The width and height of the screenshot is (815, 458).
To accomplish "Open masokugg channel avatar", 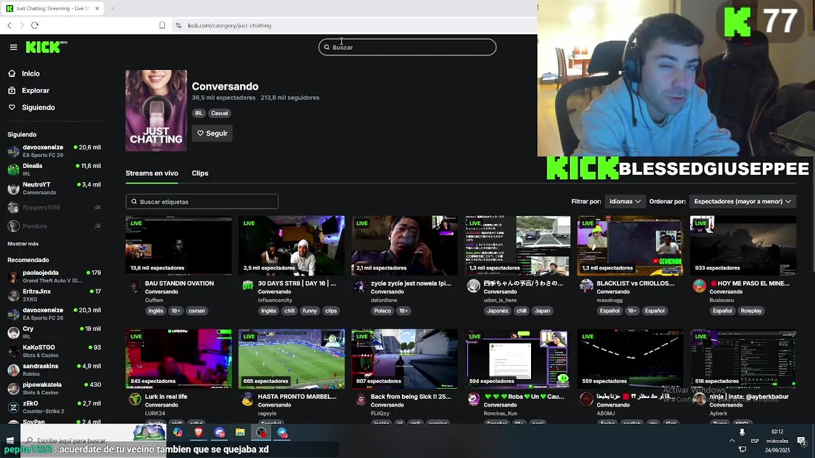I will (x=586, y=286).
